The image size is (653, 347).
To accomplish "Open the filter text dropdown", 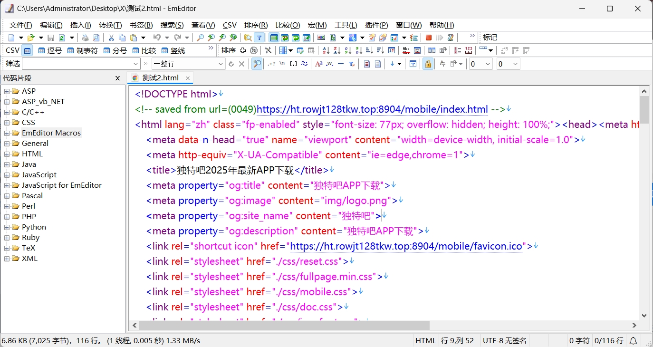I will tap(135, 64).
